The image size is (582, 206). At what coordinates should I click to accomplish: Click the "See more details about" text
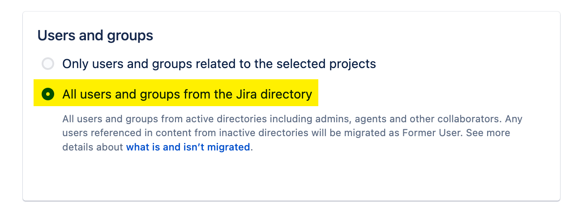point(487,133)
